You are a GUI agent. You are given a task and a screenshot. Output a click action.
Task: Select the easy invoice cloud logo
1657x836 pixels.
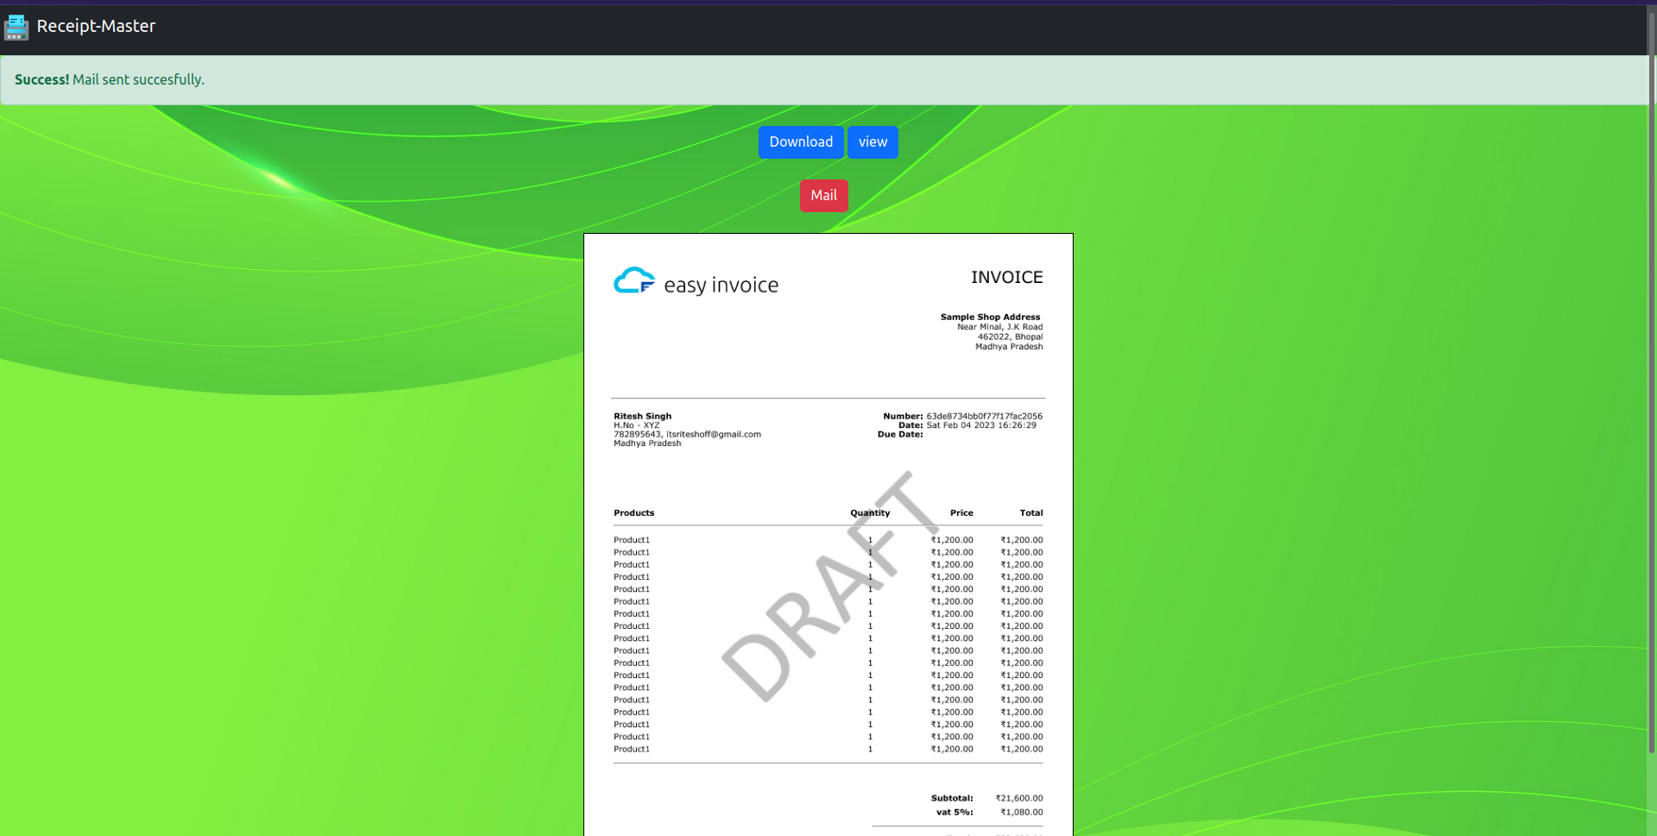pyautogui.click(x=633, y=281)
